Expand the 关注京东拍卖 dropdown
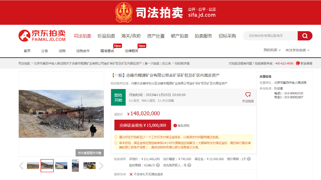 [x=297, y=50]
